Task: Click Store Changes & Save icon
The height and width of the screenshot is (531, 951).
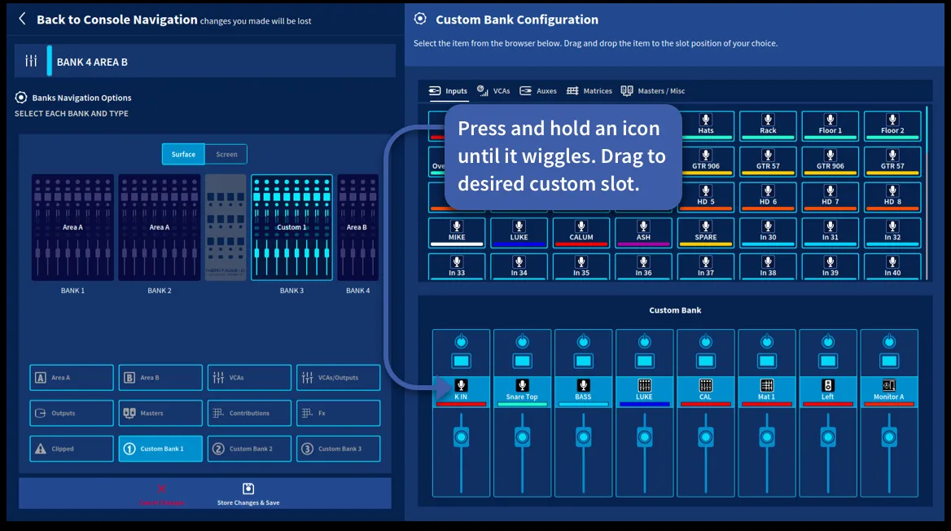Action: (x=248, y=489)
